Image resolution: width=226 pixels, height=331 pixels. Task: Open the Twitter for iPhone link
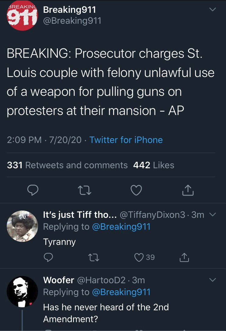coord(126,140)
